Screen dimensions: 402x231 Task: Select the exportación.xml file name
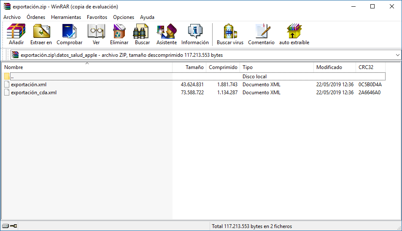pyautogui.click(x=29, y=85)
